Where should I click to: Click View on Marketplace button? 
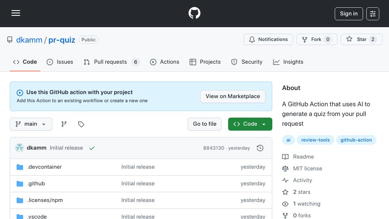(233, 97)
